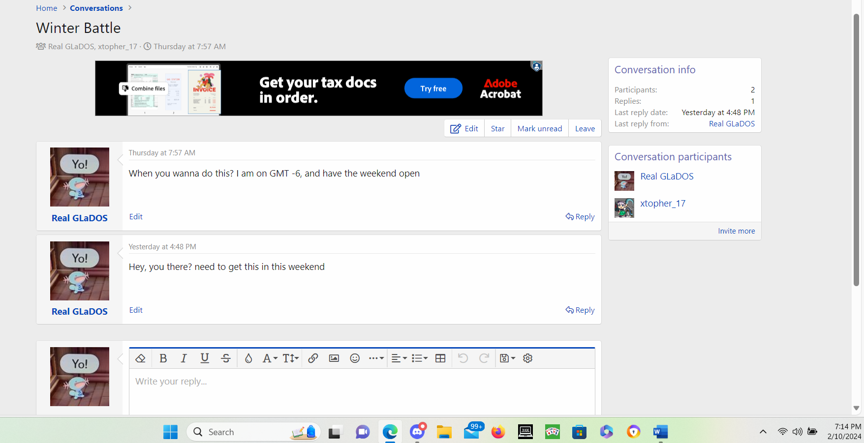Open the font family dropdown
The image size is (864, 443).
tap(270, 358)
